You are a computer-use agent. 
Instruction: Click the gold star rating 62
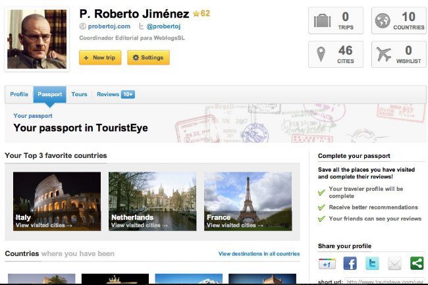click(201, 13)
